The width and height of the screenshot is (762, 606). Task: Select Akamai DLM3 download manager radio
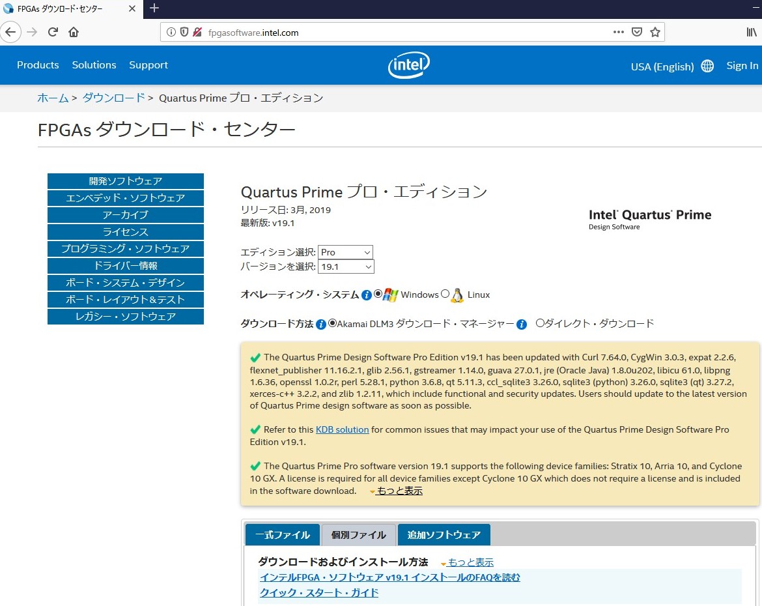click(332, 323)
